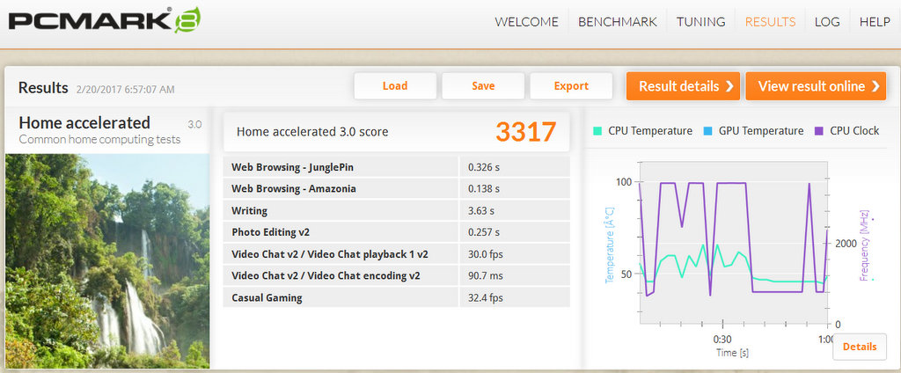The width and height of the screenshot is (901, 373).
Task: Select Video Chat encoding v2 row
Action: tap(397, 276)
